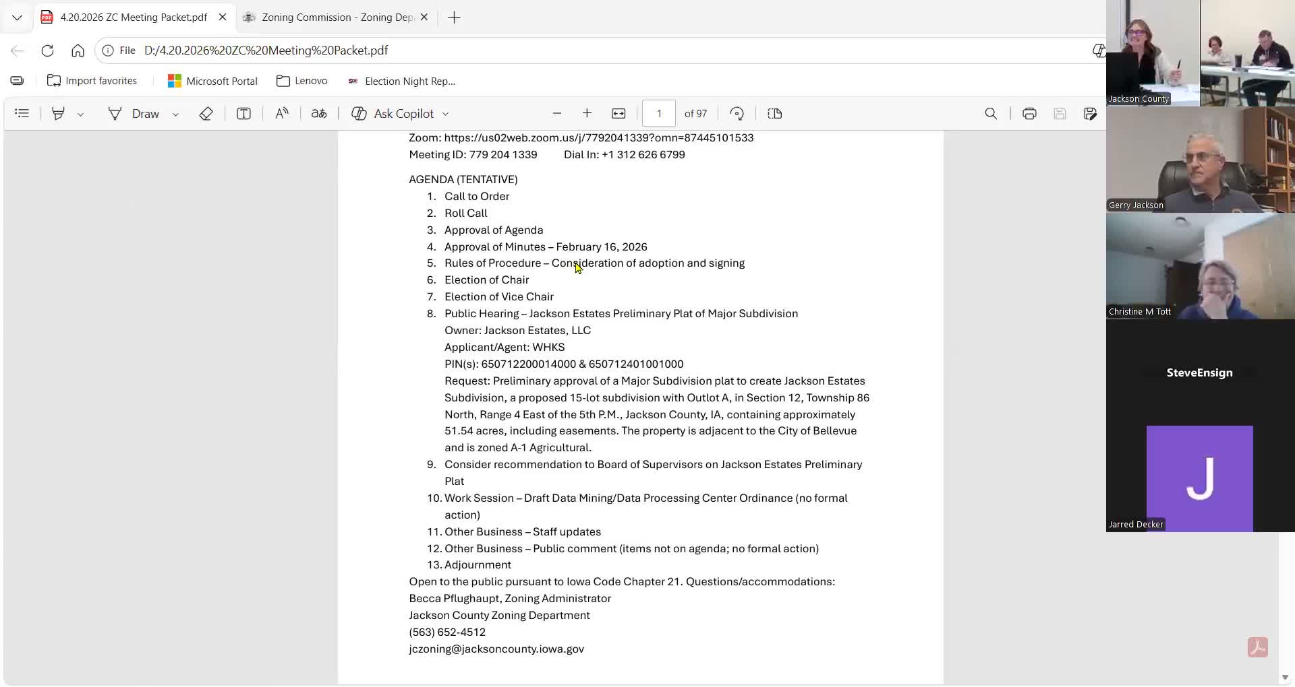
Task: Switch PDF page view layout
Action: 775,114
